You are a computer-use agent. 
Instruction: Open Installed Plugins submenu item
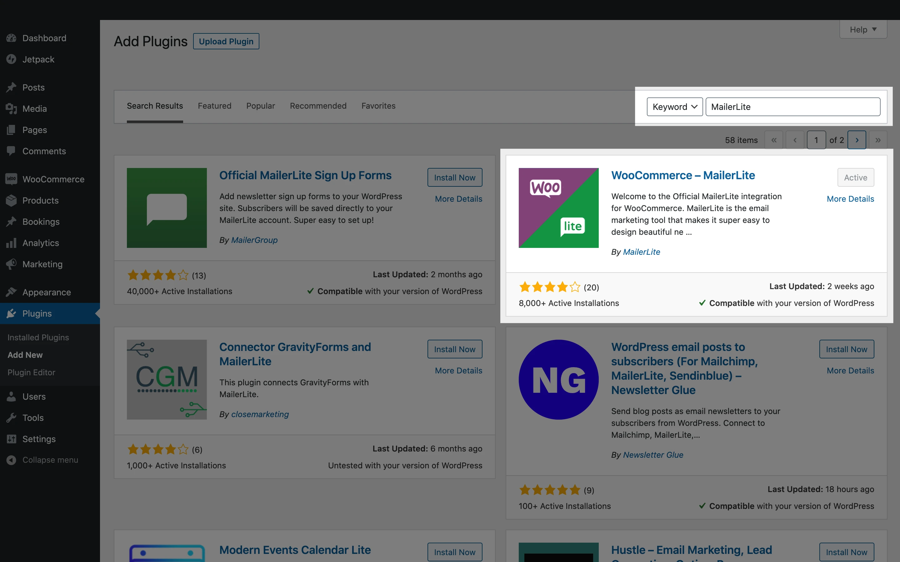click(38, 337)
